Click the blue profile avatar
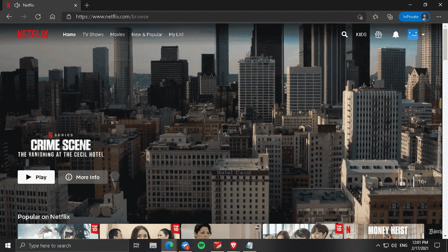The height and width of the screenshot is (252, 448). point(413,34)
